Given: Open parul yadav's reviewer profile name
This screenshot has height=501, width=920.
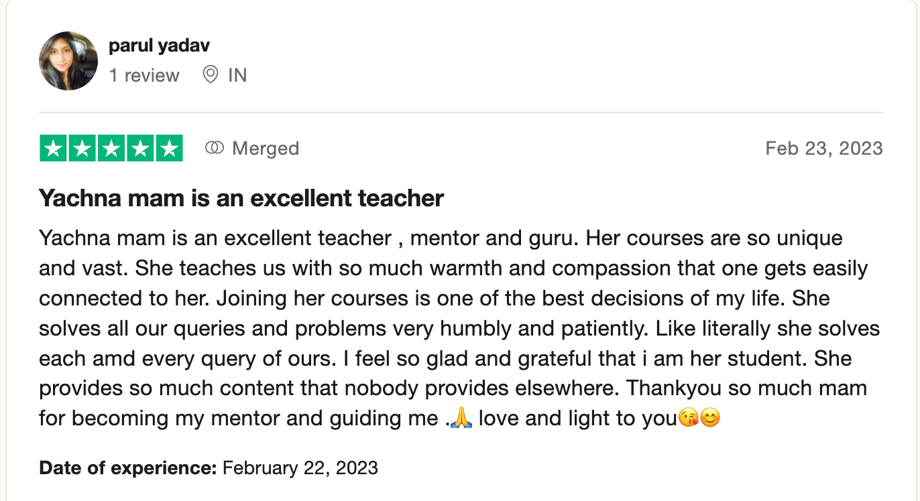Looking at the screenshot, I should click(159, 46).
